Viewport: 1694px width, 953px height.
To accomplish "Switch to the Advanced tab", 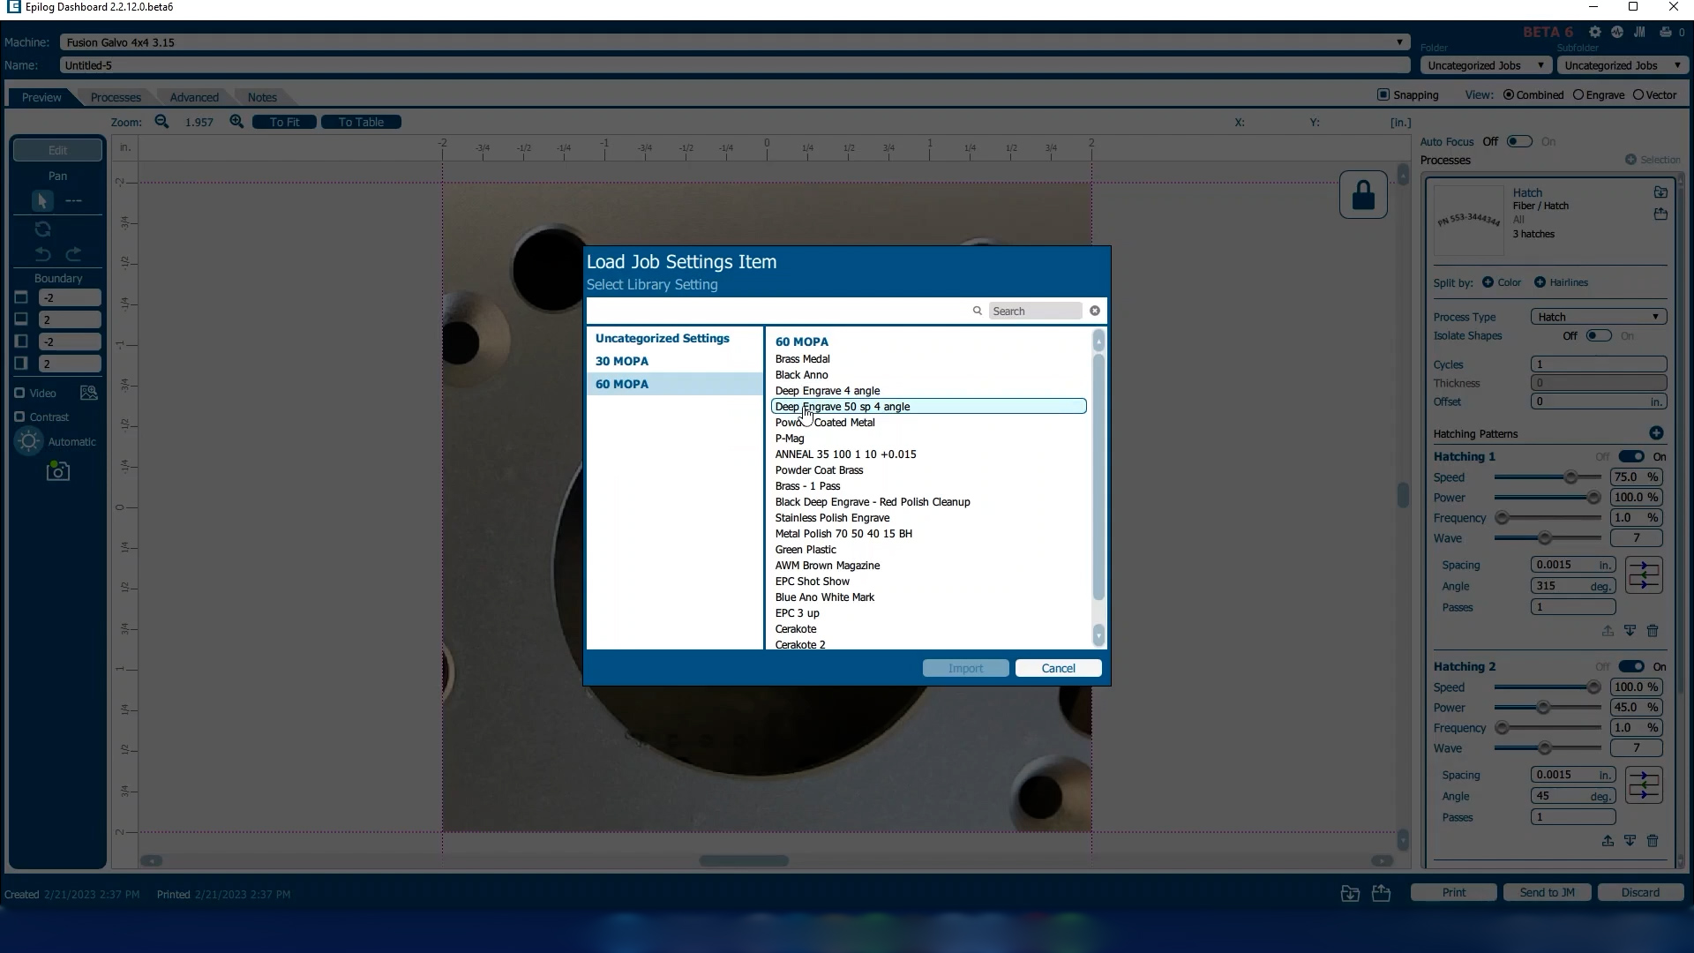I will click(x=194, y=97).
